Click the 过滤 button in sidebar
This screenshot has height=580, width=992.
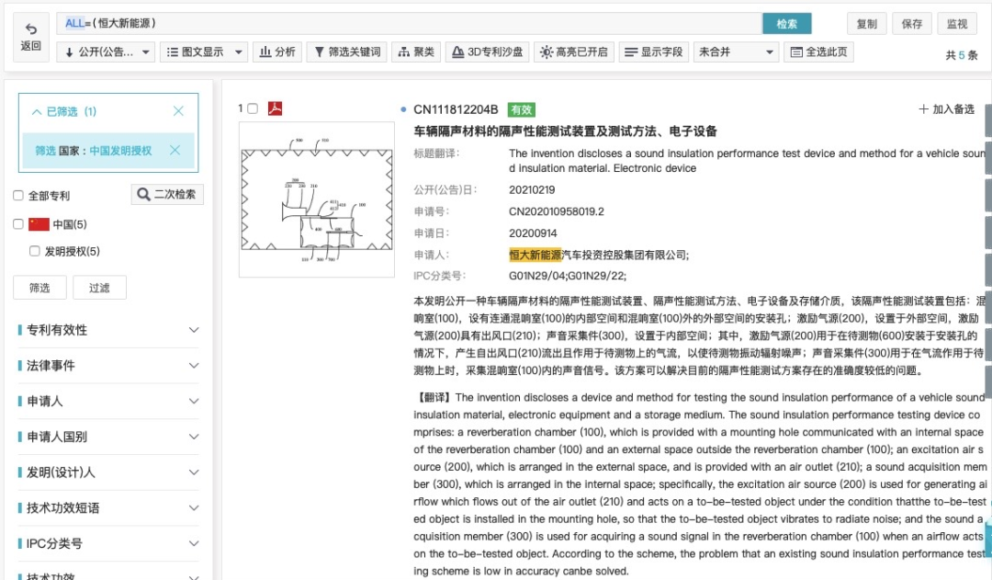pos(99,288)
